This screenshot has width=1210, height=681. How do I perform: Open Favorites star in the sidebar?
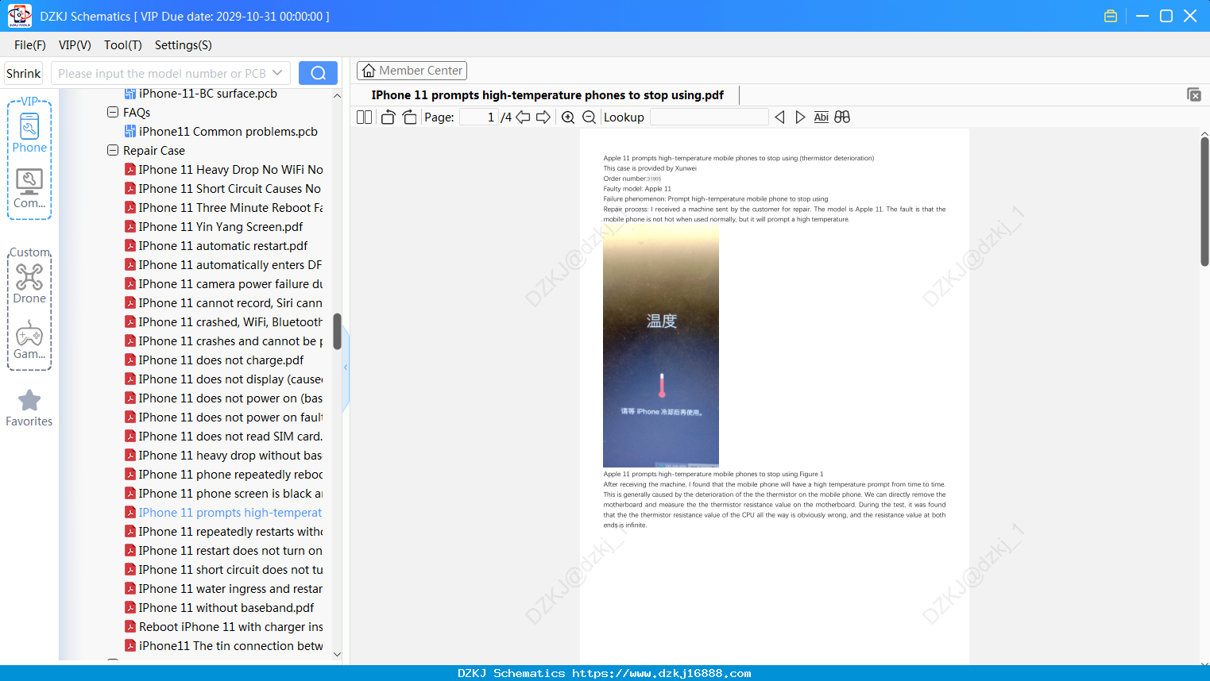pyautogui.click(x=29, y=408)
